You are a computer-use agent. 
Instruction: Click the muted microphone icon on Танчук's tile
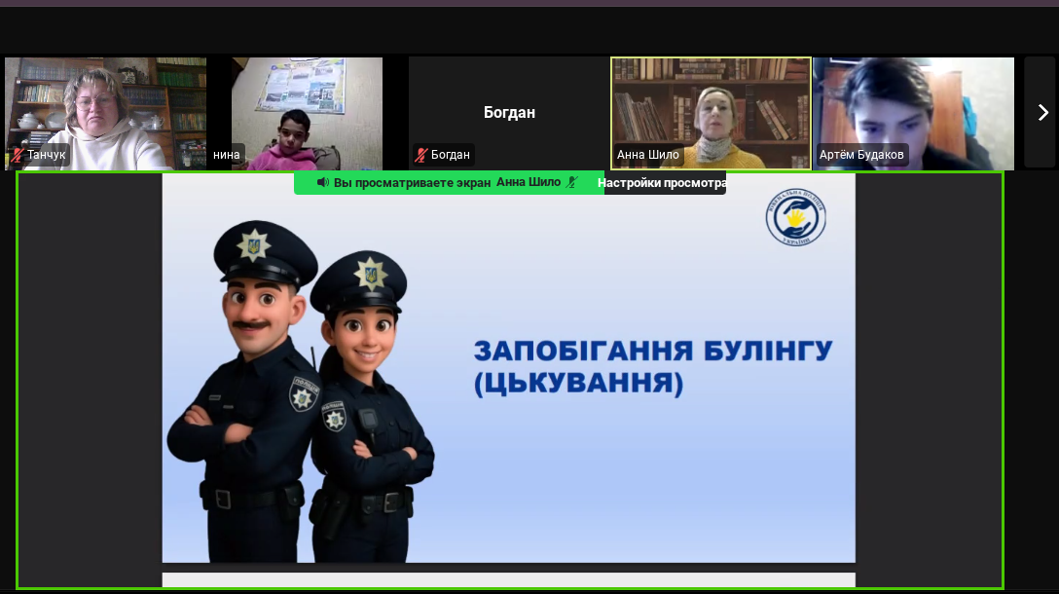(x=18, y=155)
